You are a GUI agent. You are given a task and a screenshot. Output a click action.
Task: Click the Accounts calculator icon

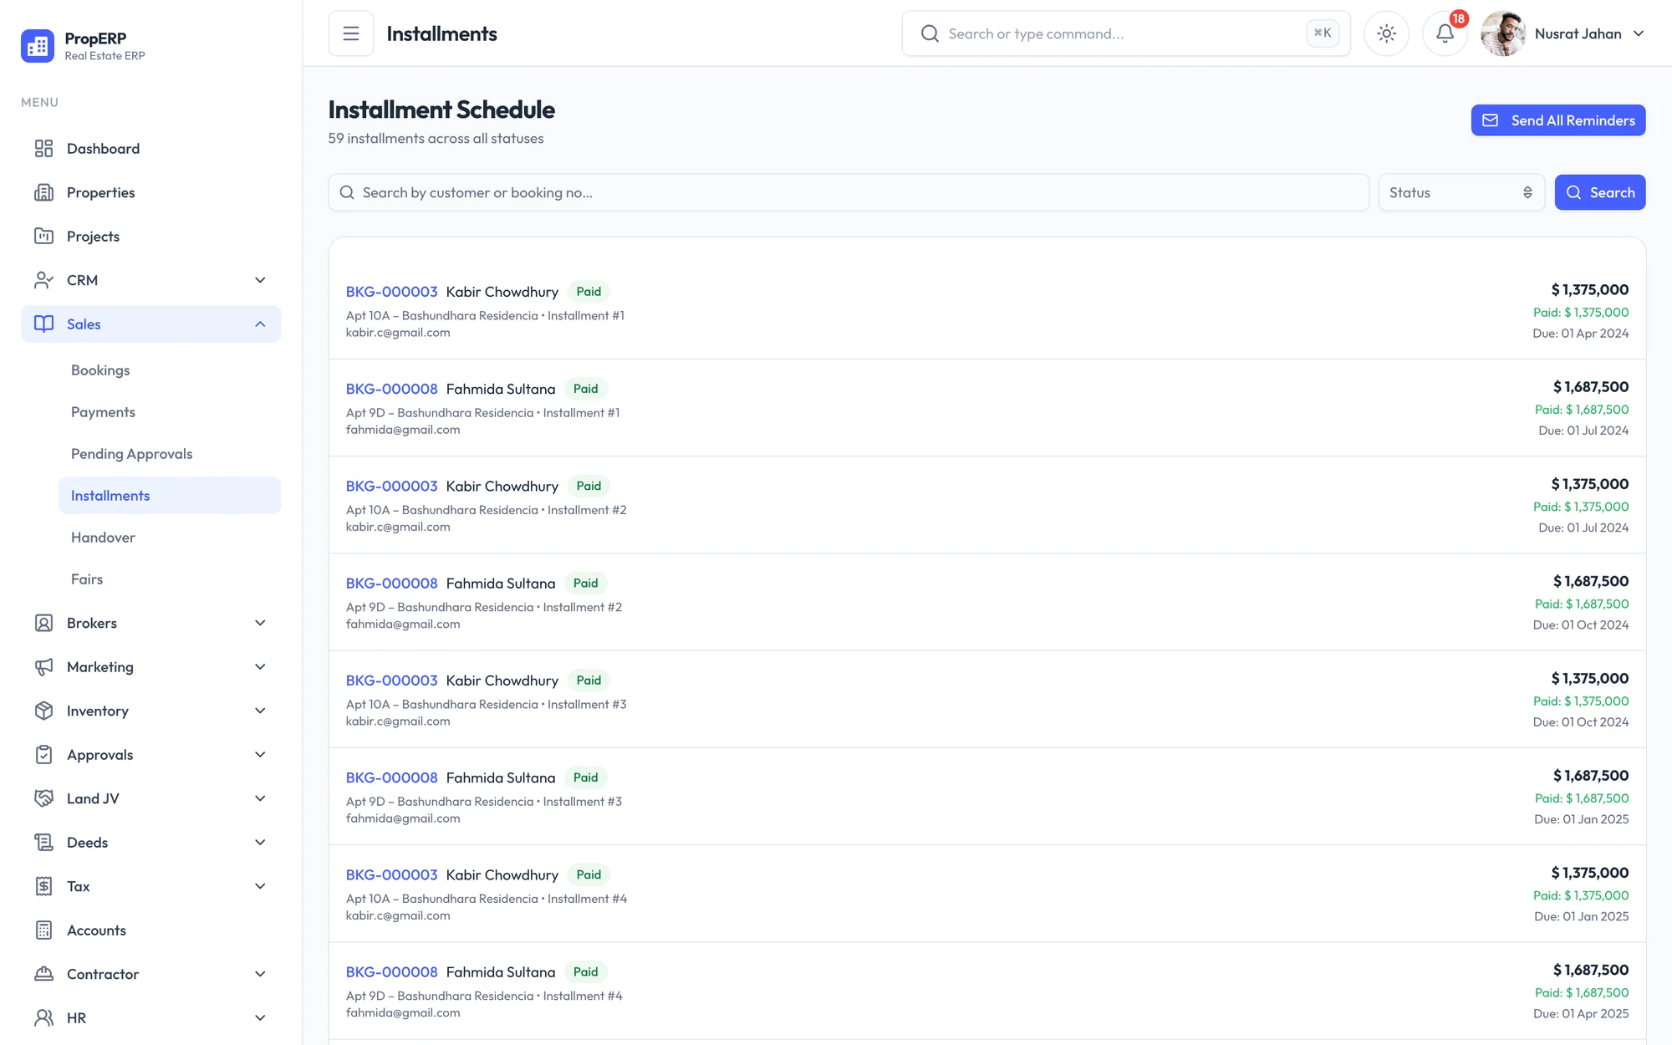tap(43, 930)
